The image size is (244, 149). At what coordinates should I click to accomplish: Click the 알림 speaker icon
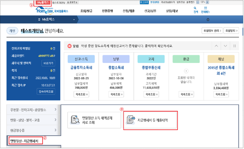68,46
